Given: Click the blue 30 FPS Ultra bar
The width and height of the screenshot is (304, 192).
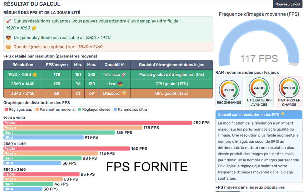Looking at the screenshot, I should click(23, 189).
